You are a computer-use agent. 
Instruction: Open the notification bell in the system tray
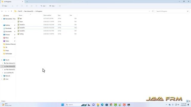[x=188, y=105]
